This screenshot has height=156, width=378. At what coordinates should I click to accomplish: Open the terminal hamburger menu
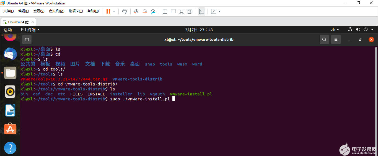point(336,40)
